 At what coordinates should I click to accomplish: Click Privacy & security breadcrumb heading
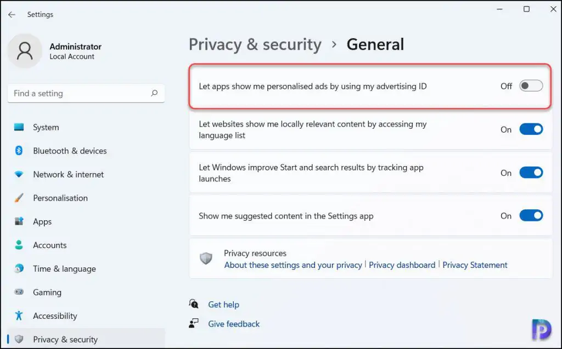click(255, 45)
